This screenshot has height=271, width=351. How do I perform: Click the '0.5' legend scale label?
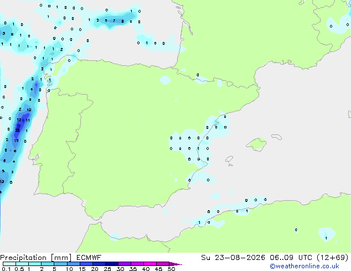point(19,269)
